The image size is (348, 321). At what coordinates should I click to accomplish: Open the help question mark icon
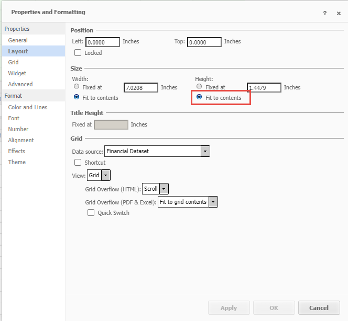(x=325, y=13)
